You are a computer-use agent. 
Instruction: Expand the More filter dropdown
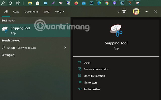tap(59, 12)
